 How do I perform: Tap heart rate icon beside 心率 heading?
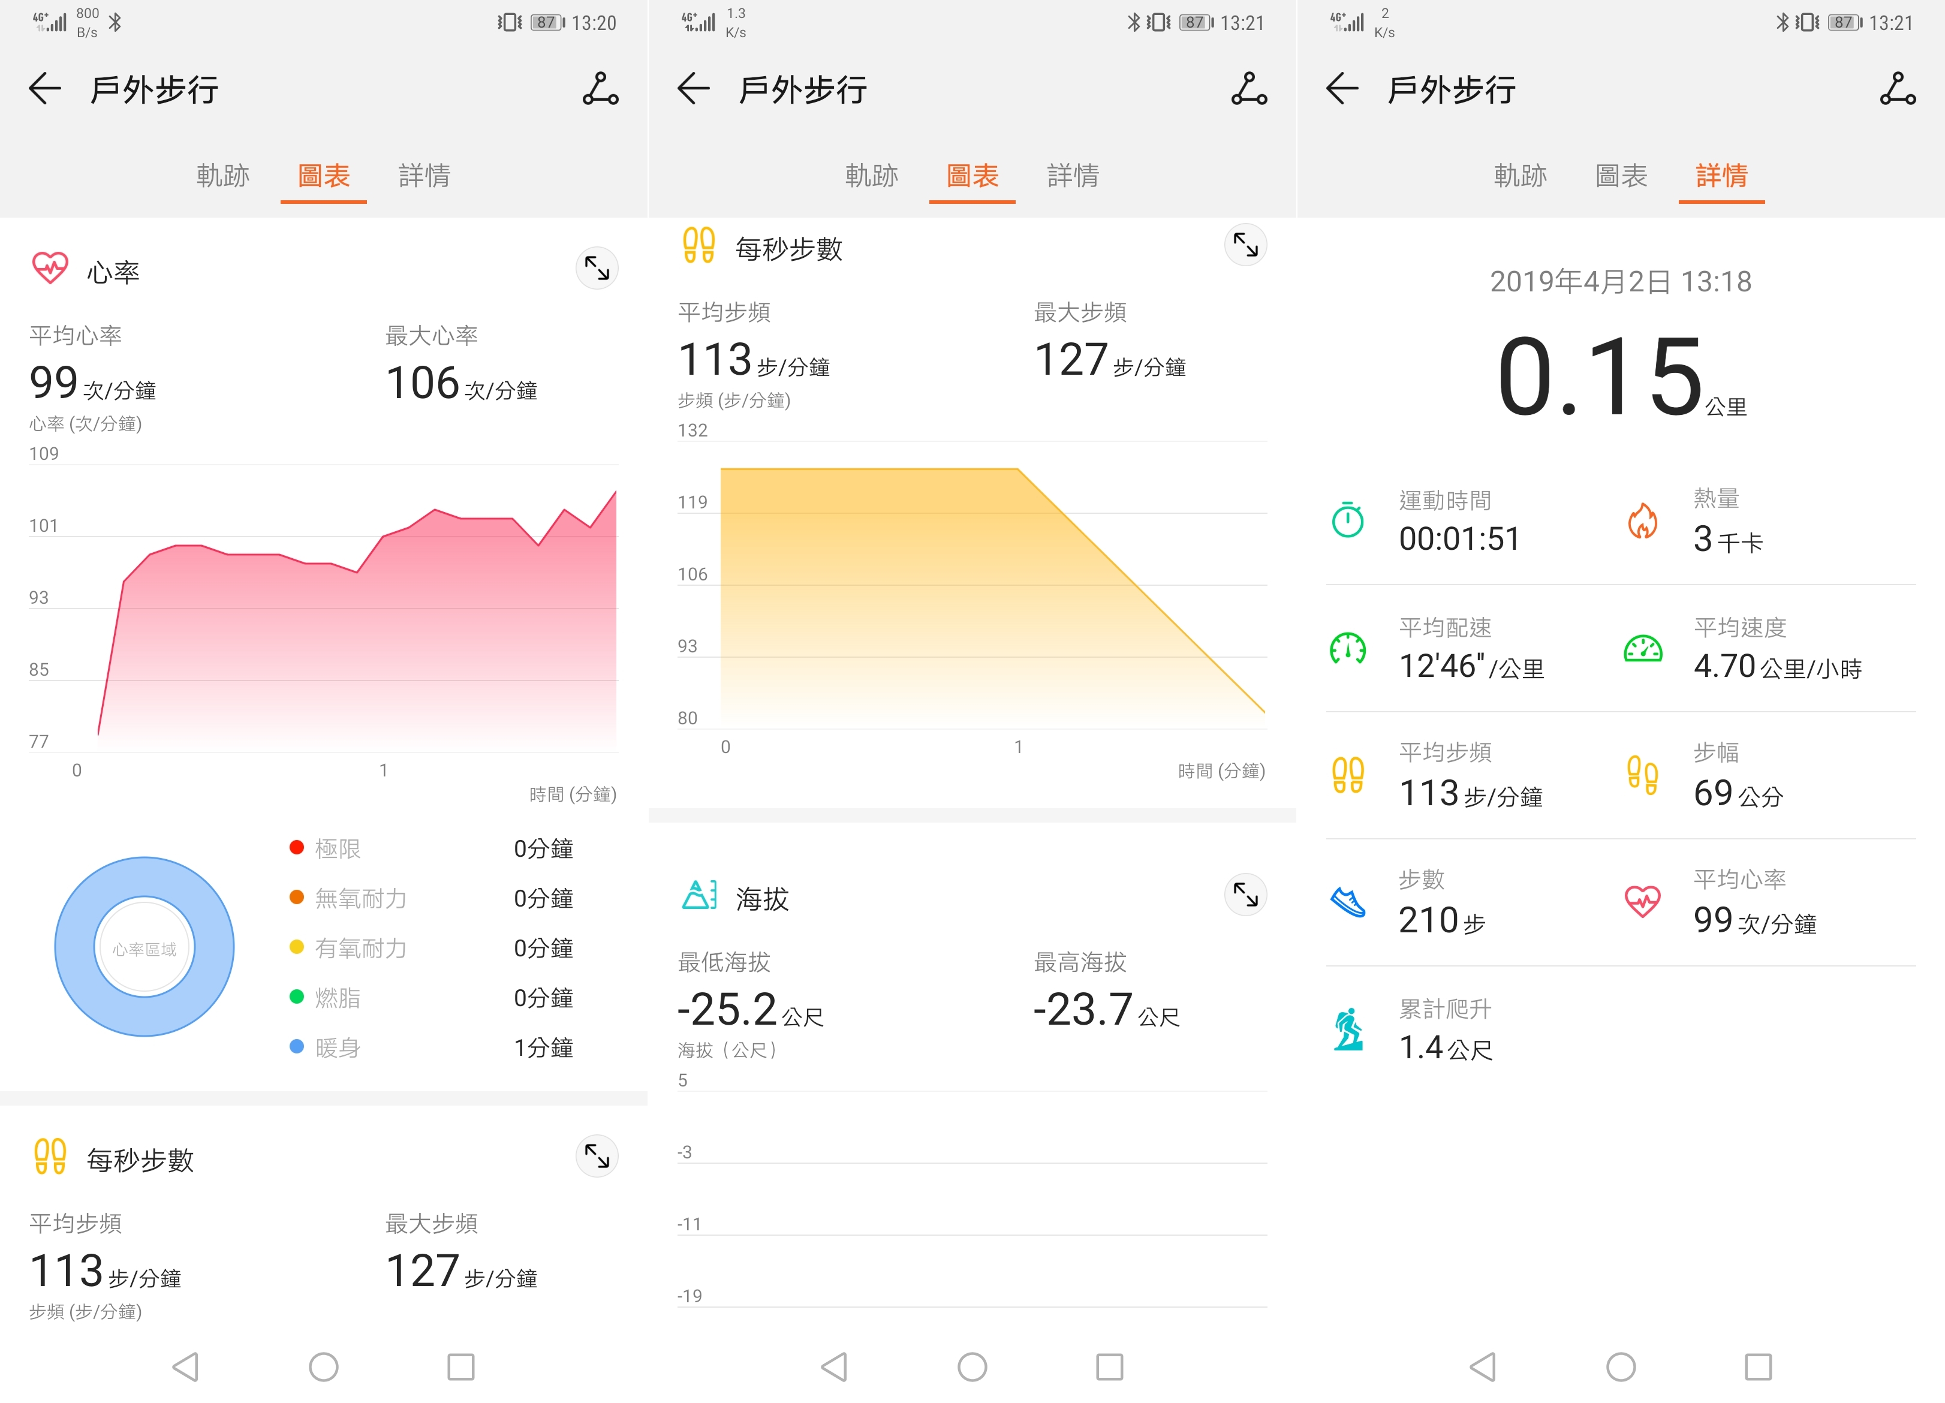pyautogui.click(x=50, y=269)
